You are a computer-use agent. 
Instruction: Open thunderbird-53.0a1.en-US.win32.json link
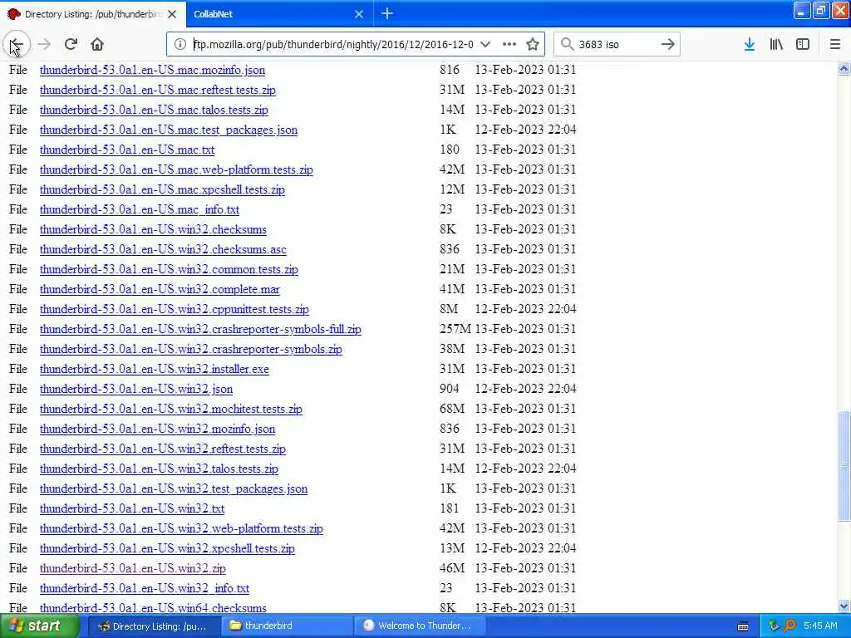(136, 389)
